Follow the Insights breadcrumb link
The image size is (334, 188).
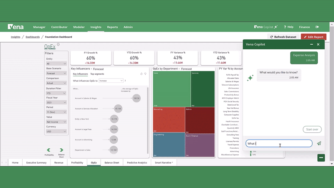click(x=15, y=37)
